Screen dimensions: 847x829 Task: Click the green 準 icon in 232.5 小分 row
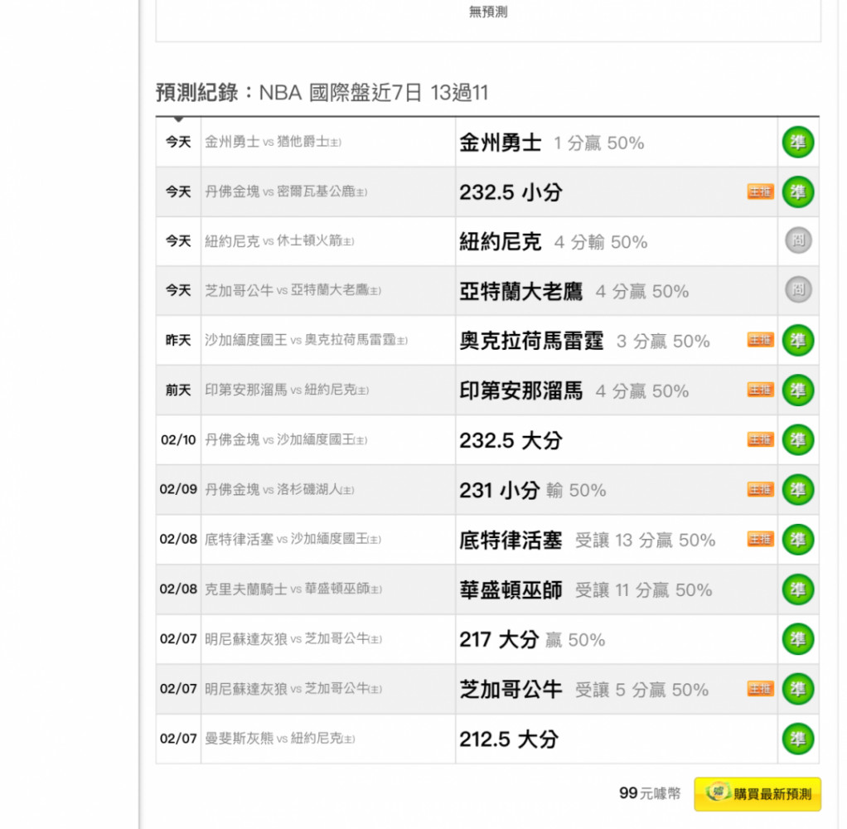click(x=798, y=191)
